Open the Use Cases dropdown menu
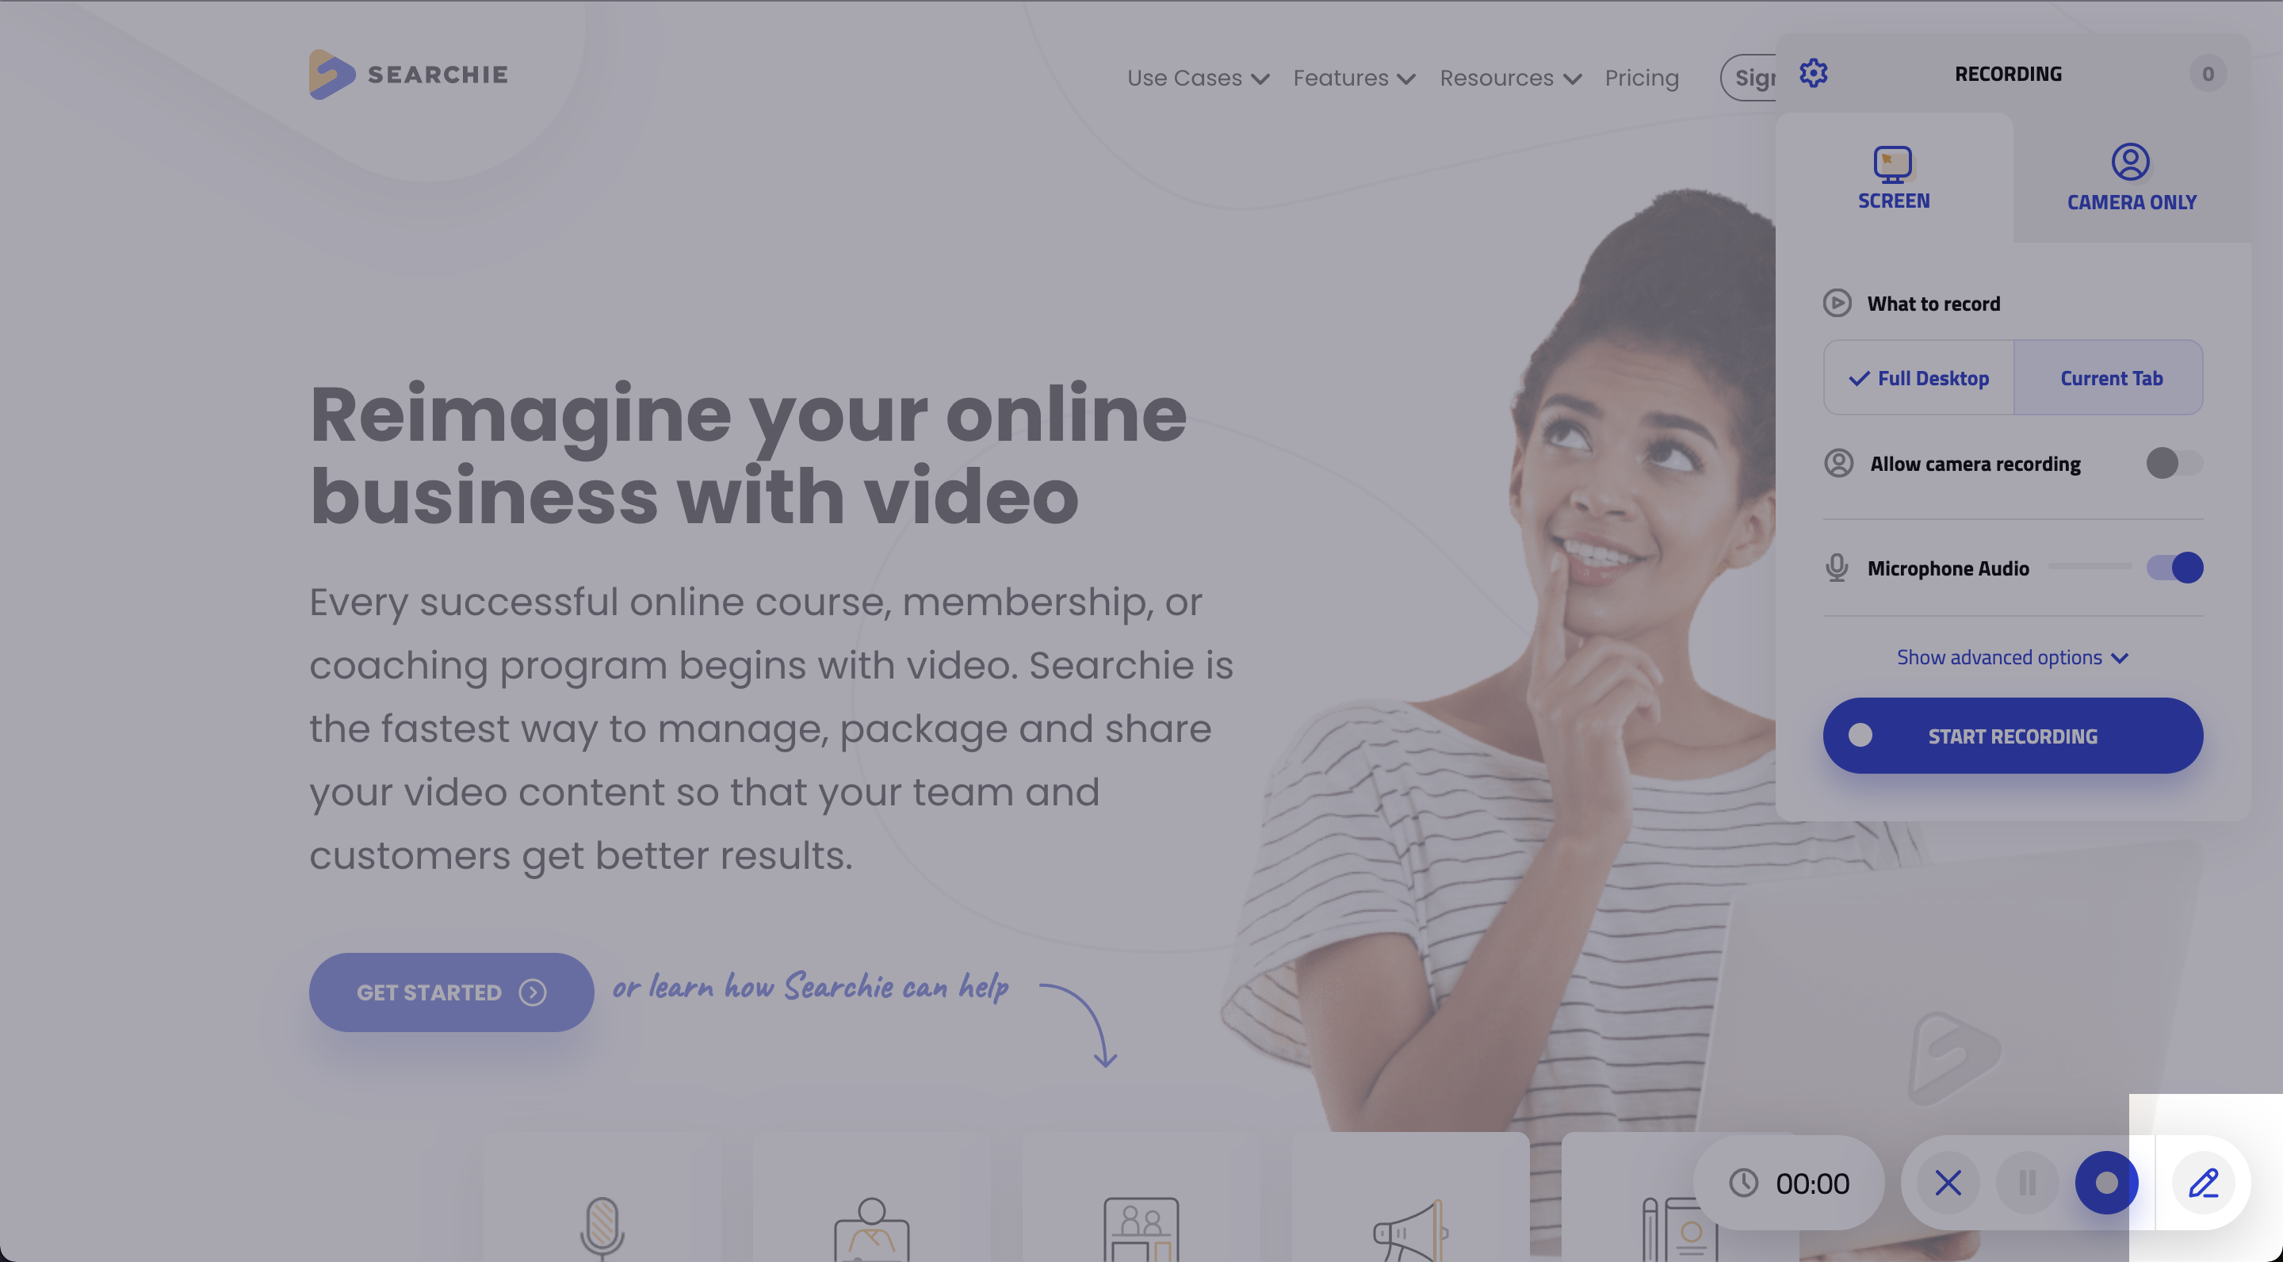The height and width of the screenshot is (1262, 2283). coord(1197,78)
